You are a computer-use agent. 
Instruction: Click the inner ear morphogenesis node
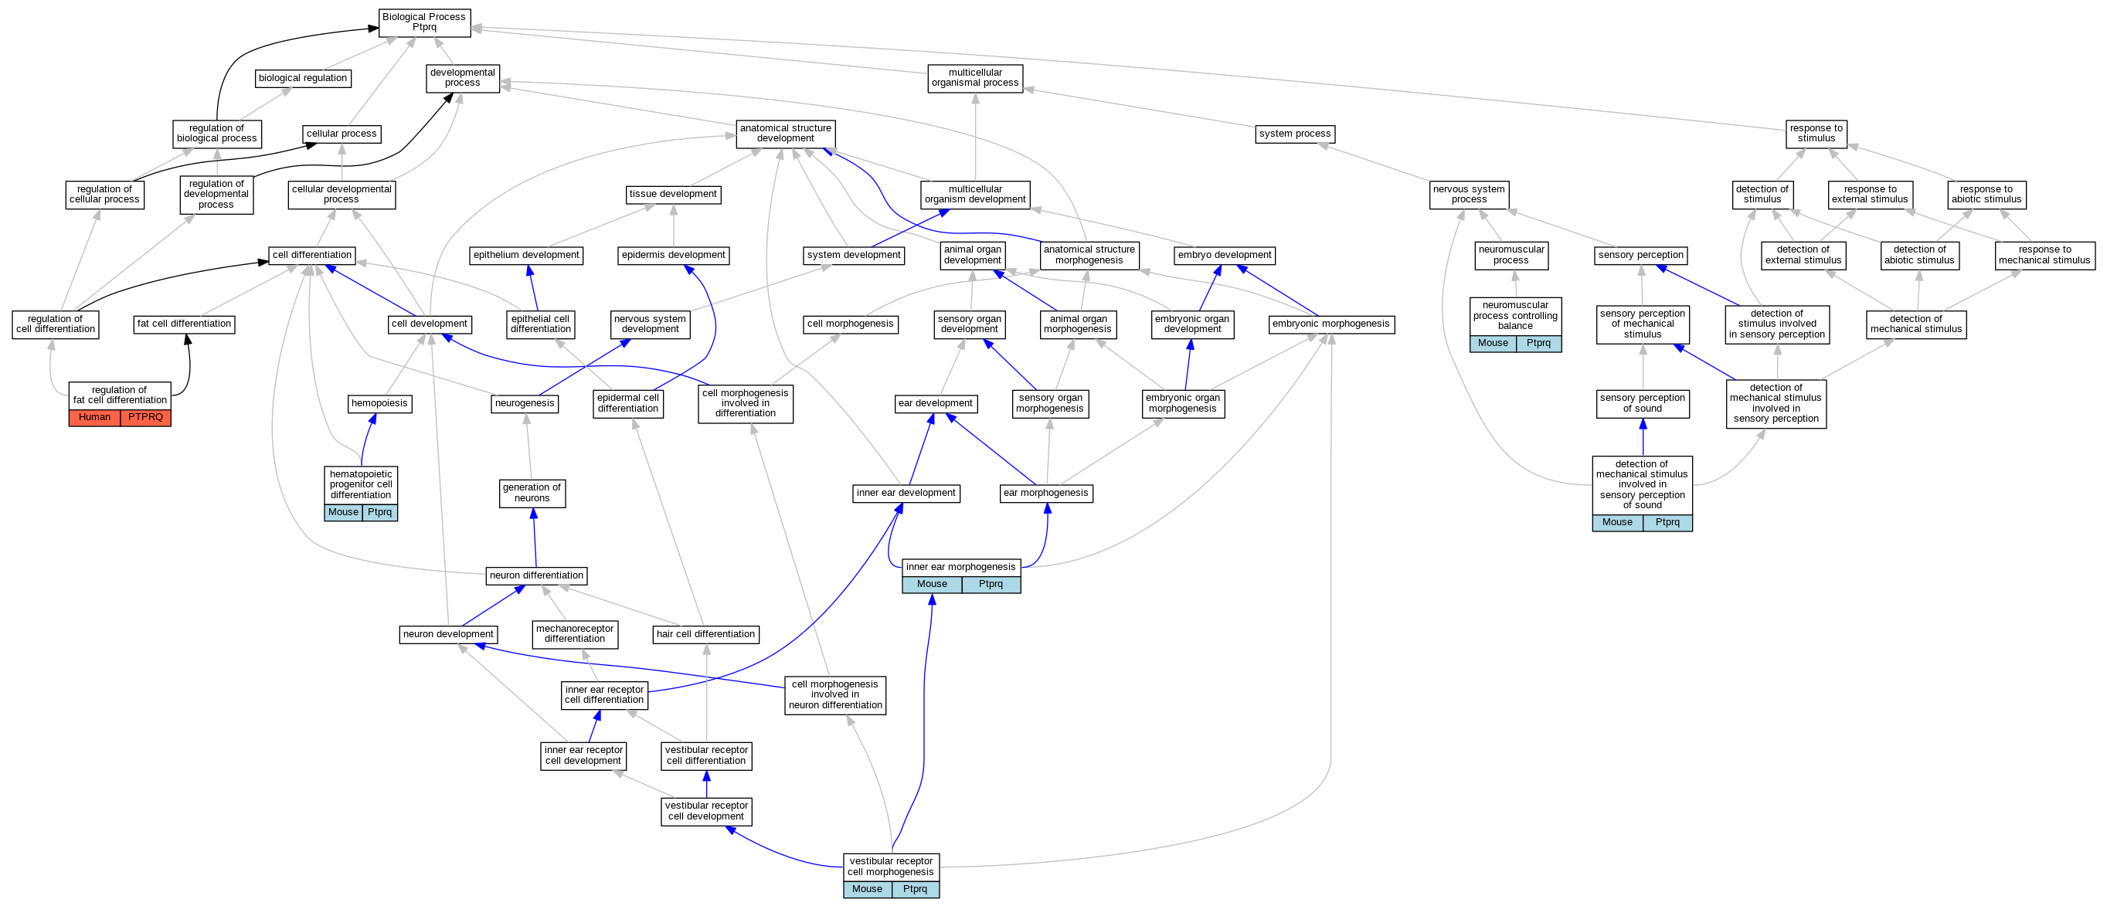click(x=960, y=567)
